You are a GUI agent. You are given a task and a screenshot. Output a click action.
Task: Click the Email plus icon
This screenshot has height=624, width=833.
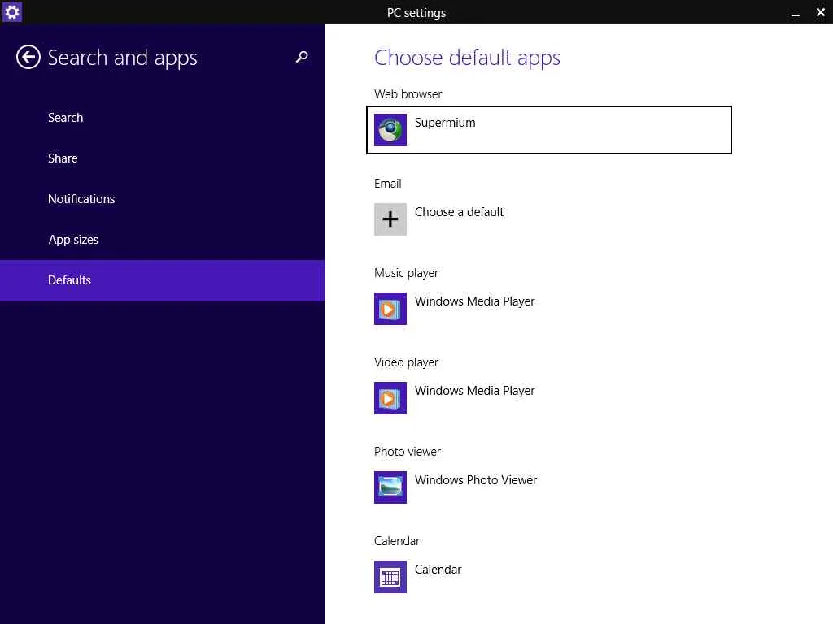(390, 219)
